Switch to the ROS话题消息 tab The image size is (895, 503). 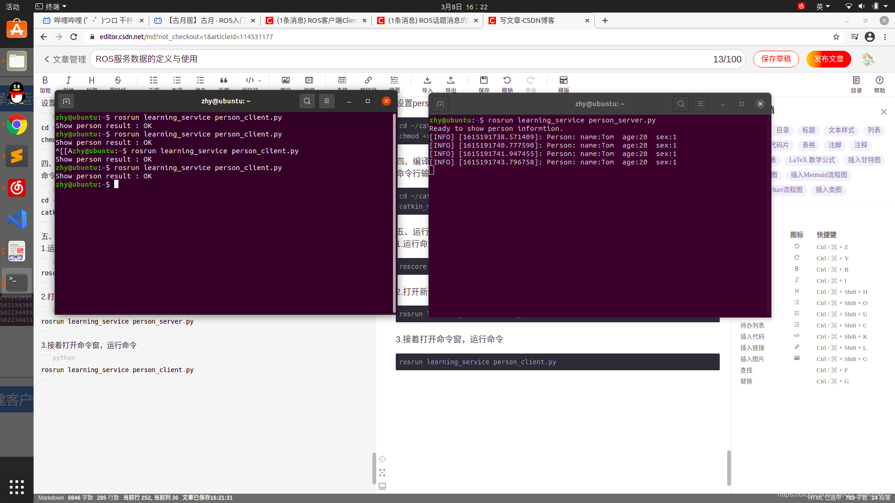point(427,20)
